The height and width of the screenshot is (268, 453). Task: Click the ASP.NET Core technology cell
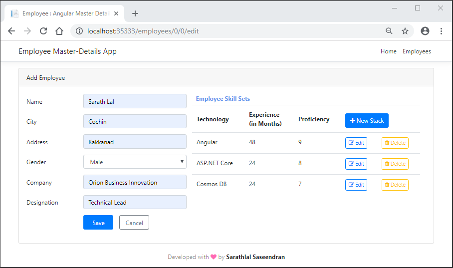(x=215, y=163)
